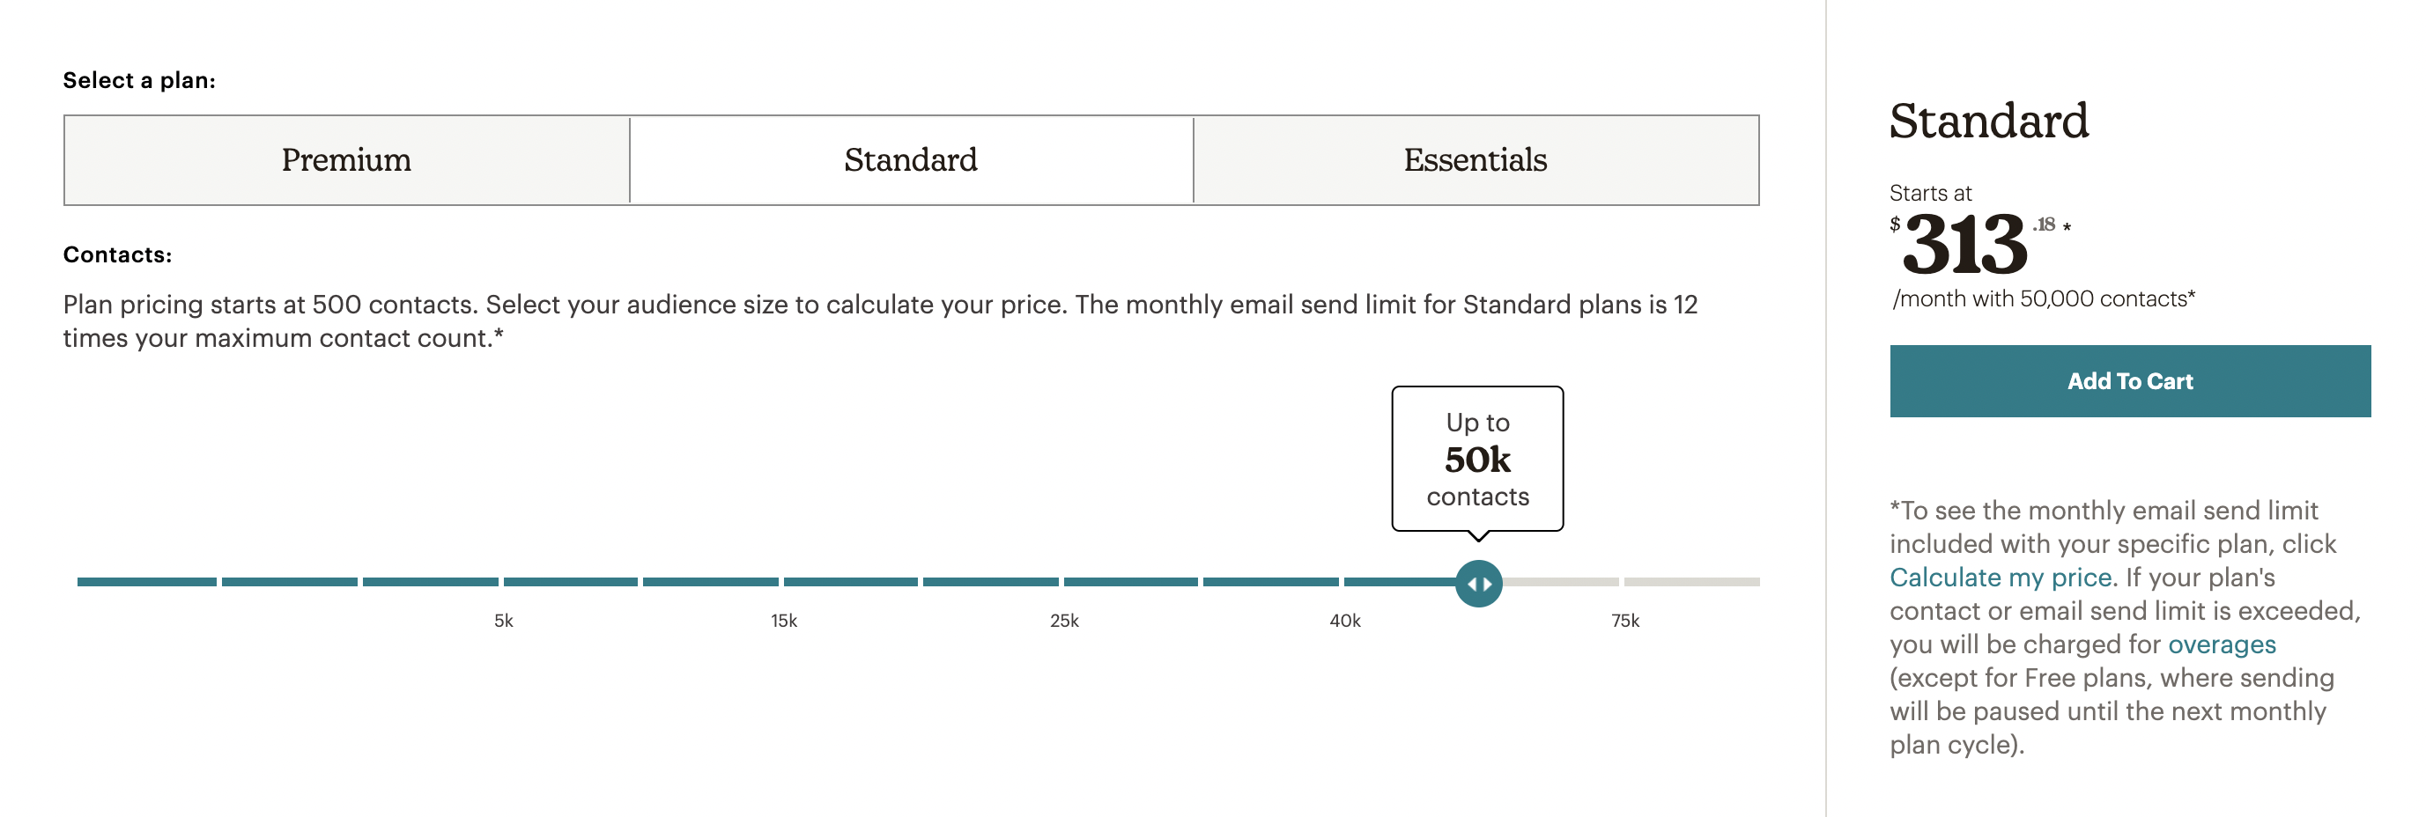Click the 15k tick label
Screen dimensions: 2426x817
pyautogui.click(x=783, y=621)
